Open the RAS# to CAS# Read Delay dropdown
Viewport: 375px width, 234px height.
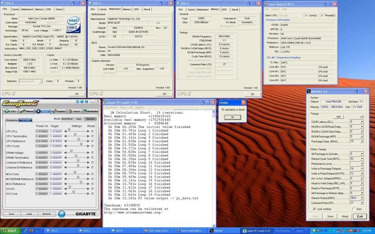(x=362, y=127)
